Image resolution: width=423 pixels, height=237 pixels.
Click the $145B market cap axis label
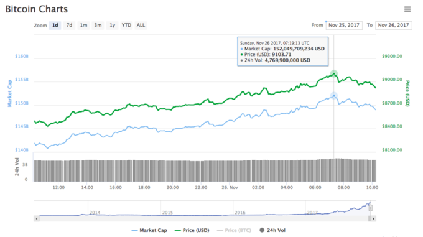click(22, 126)
